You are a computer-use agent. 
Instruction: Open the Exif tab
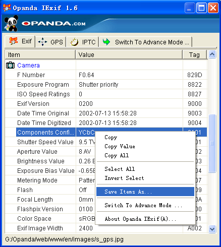[x=20, y=41]
